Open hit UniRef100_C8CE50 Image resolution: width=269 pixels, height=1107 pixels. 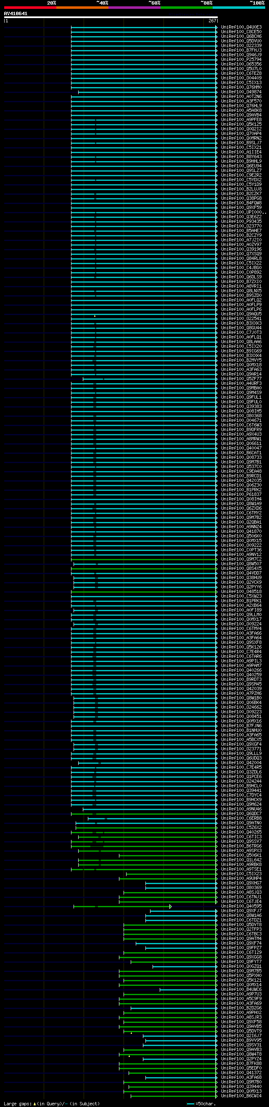pyautogui.click(x=241, y=32)
